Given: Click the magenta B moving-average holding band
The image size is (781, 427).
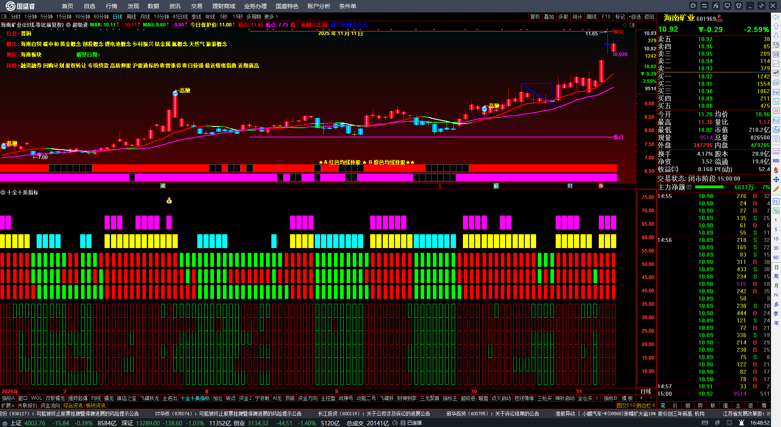Looking at the screenshot, I should click(308, 177).
